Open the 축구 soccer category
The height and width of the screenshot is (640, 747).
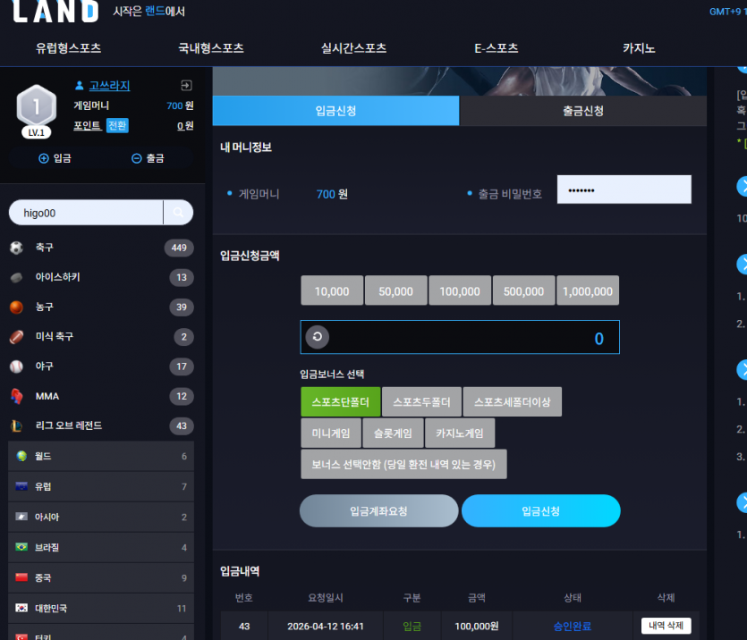pyautogui.click(x=101, y=248)
